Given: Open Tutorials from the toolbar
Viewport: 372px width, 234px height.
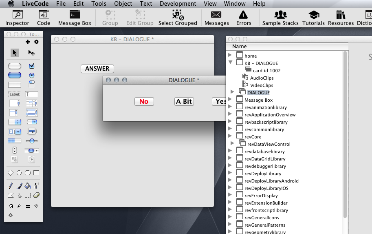Looking at the screenshot, I should click(313, 18).
